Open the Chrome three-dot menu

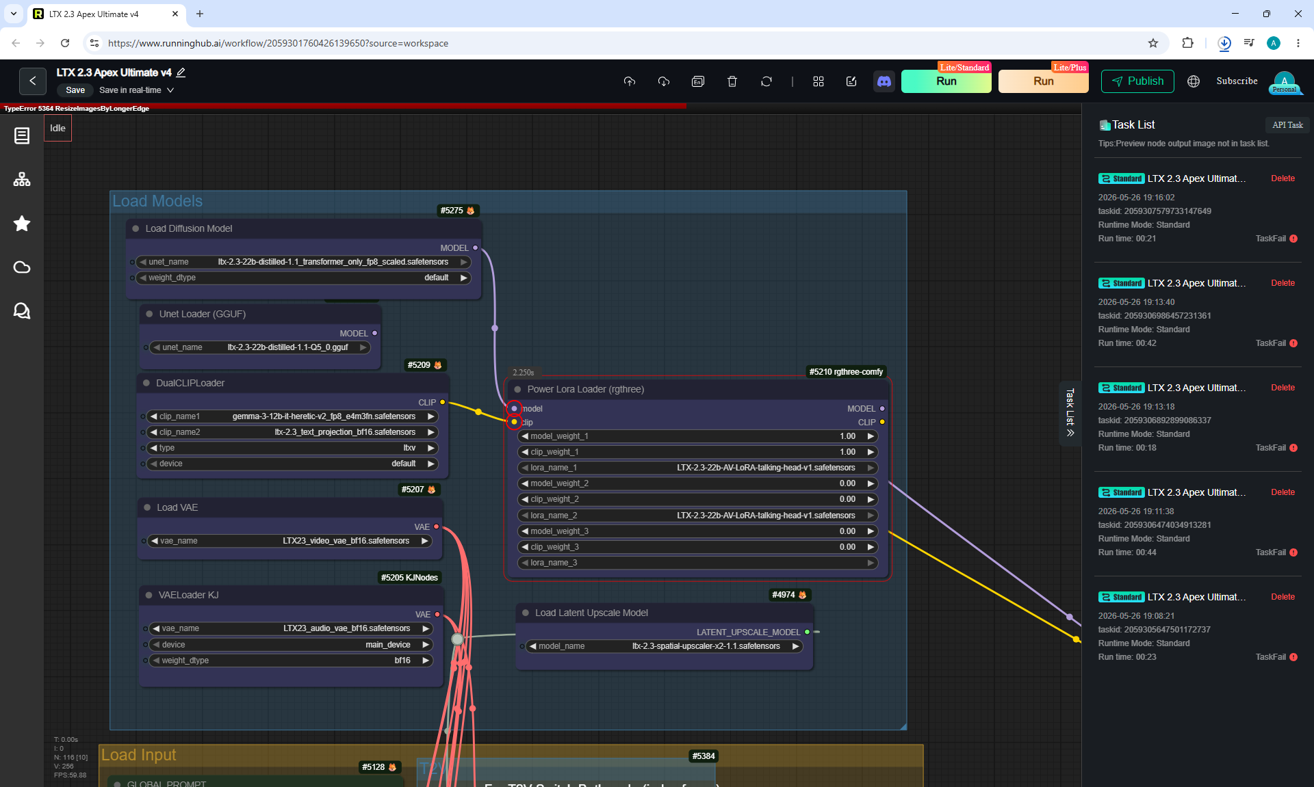[x=1298, y=43]
